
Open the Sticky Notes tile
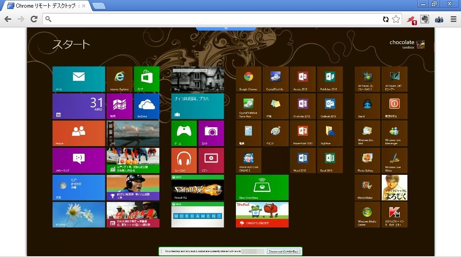tap(276, 106)
